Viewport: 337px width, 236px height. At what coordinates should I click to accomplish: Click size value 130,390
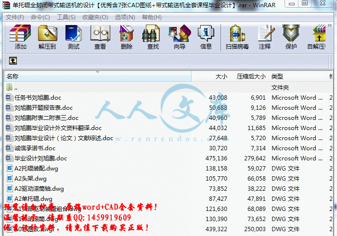point(216,219)
